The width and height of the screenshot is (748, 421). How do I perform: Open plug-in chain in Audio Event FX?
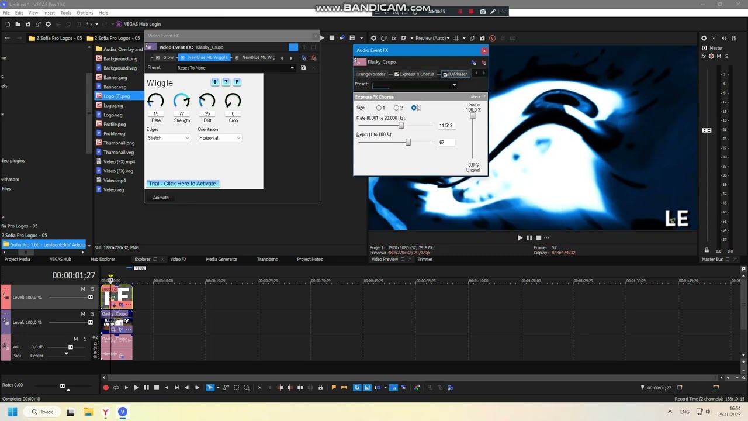click(x=473, y=63)
